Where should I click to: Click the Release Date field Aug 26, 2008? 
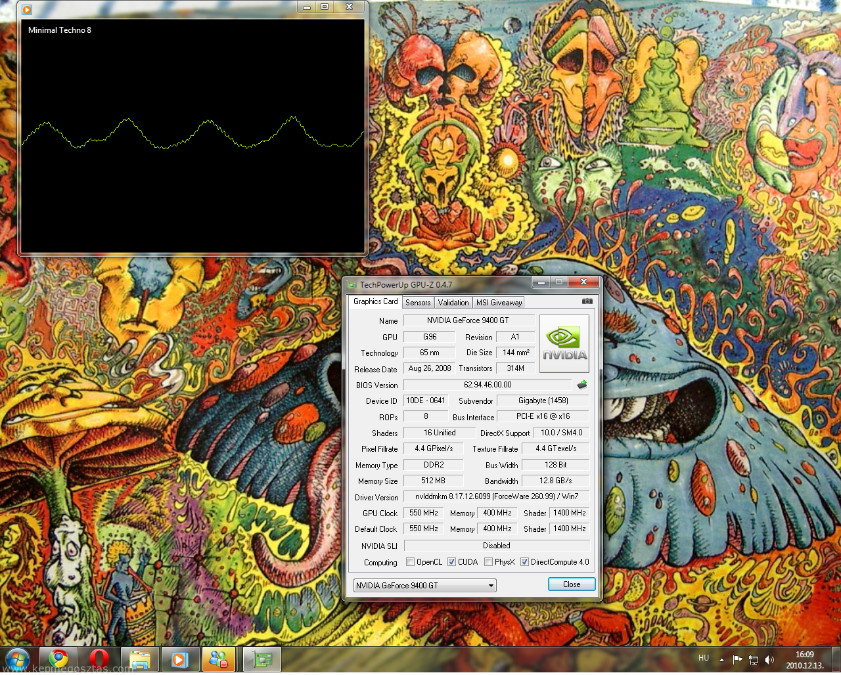[x=430, y=368]
